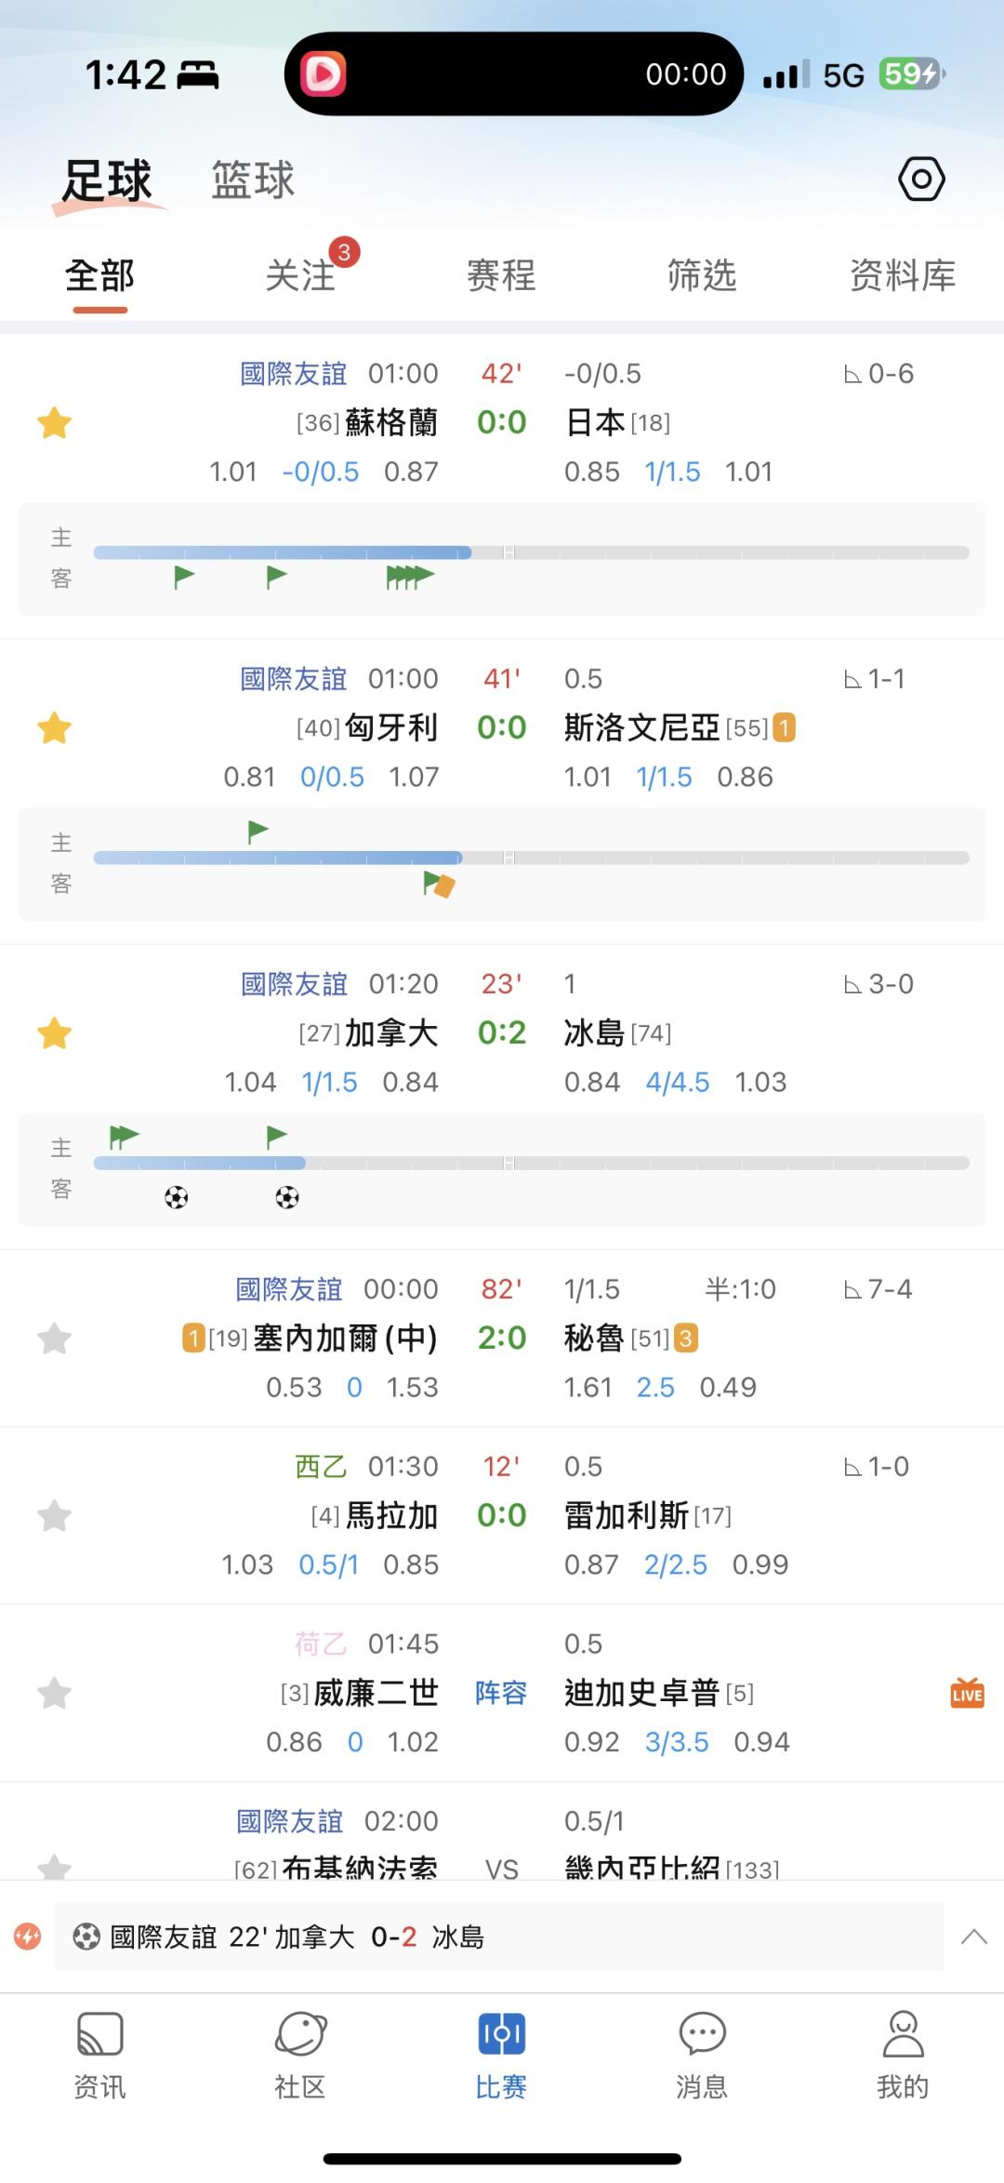
Task: Open the hexagon settings icon
Action: [x=921, y=179]
